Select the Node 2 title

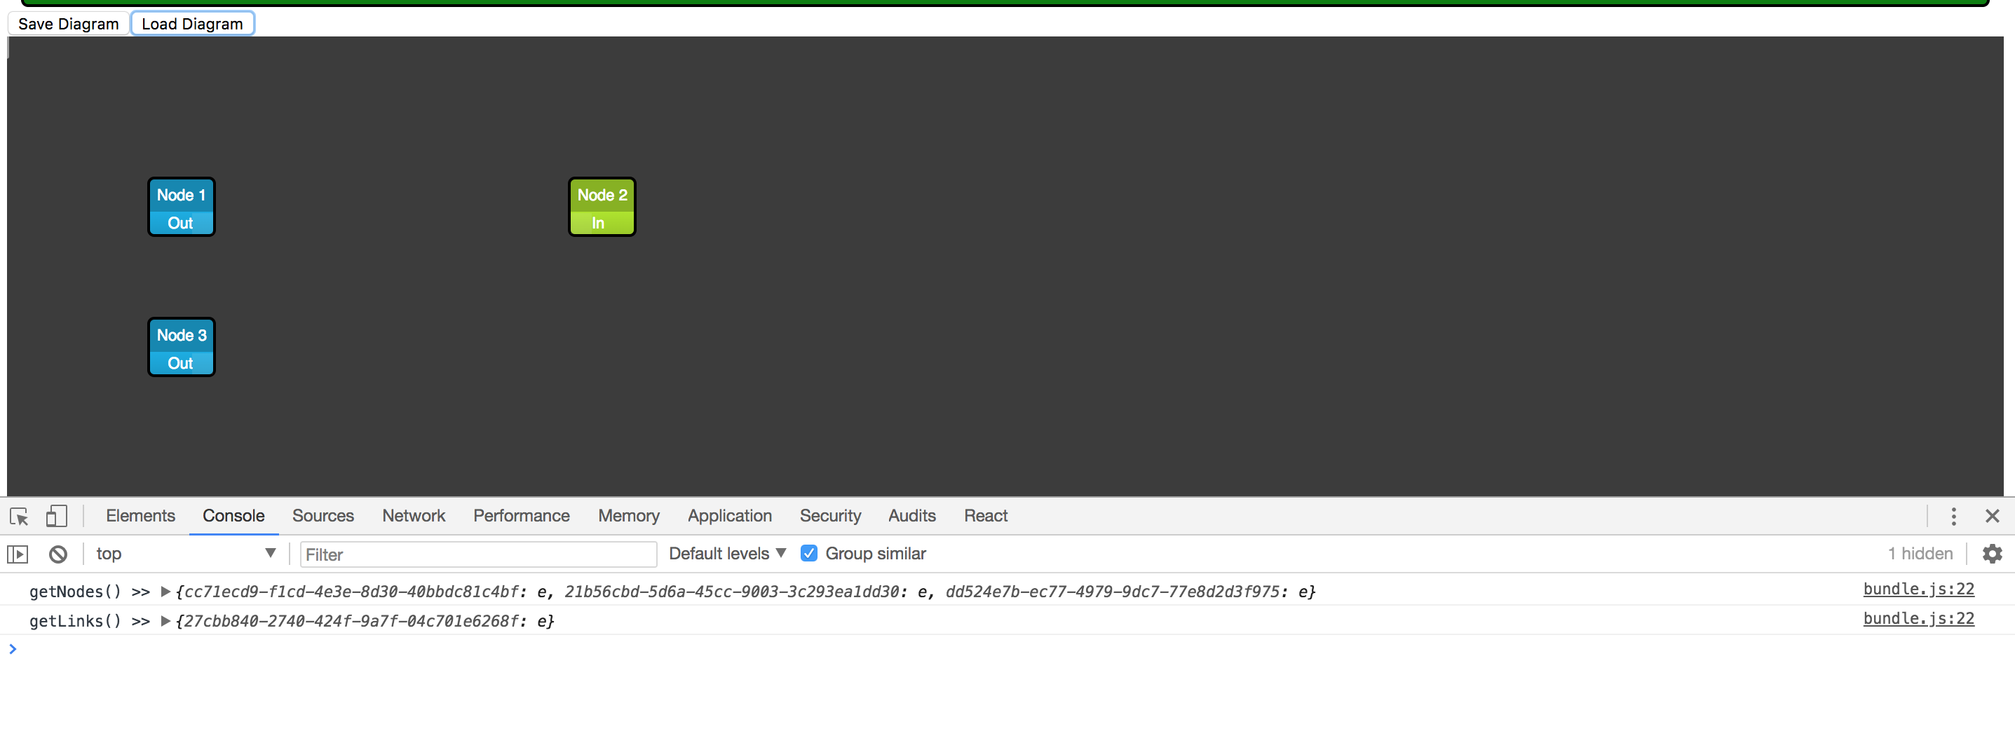602,195
